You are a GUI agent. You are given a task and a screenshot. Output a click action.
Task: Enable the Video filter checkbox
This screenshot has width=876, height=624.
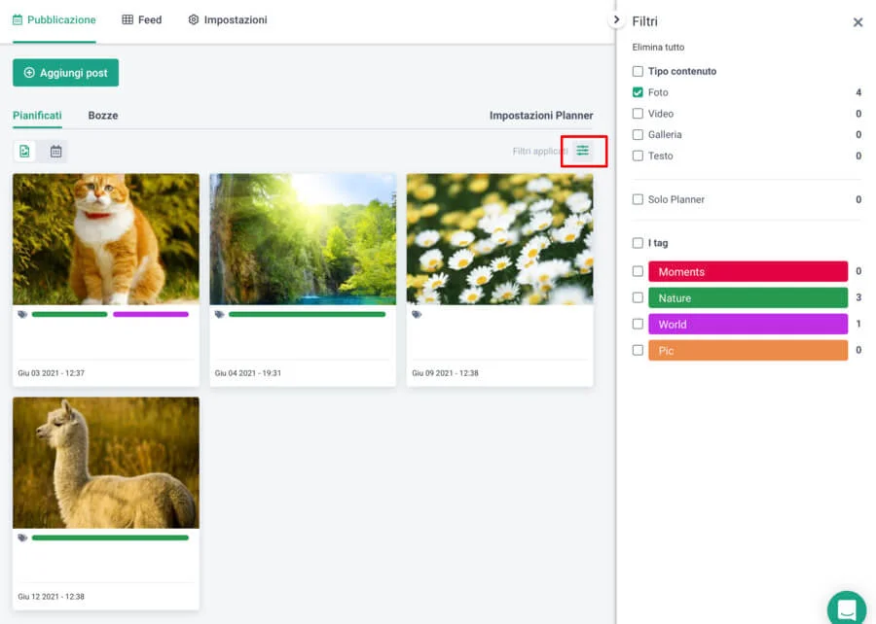tap(638, 114)
